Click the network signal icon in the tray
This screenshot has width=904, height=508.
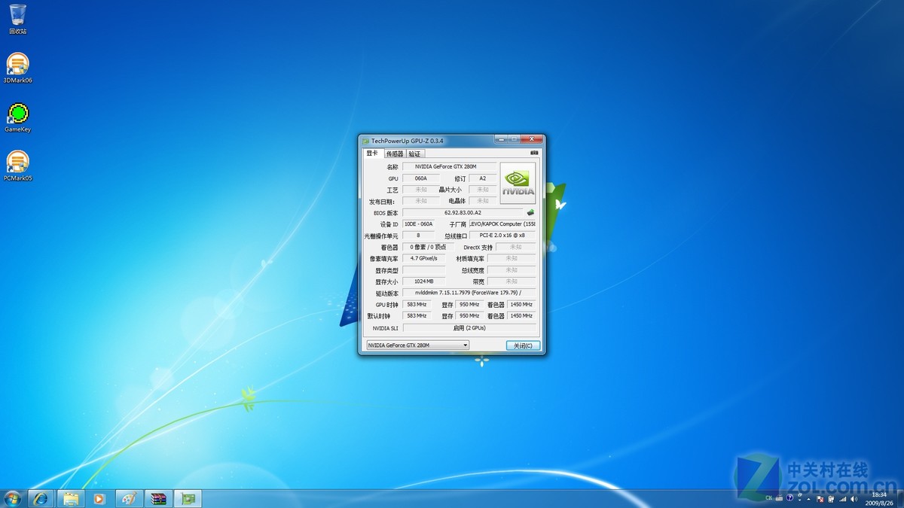(x=843, y=498)
